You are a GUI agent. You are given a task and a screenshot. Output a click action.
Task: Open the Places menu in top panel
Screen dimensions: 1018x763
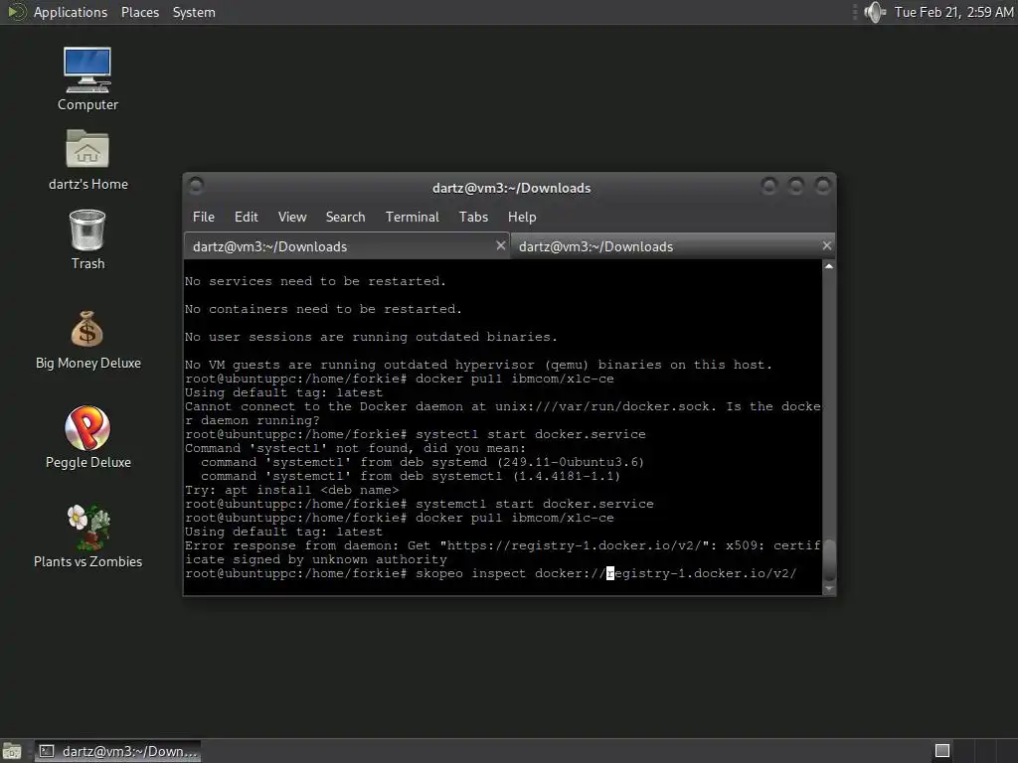[139, 12]
